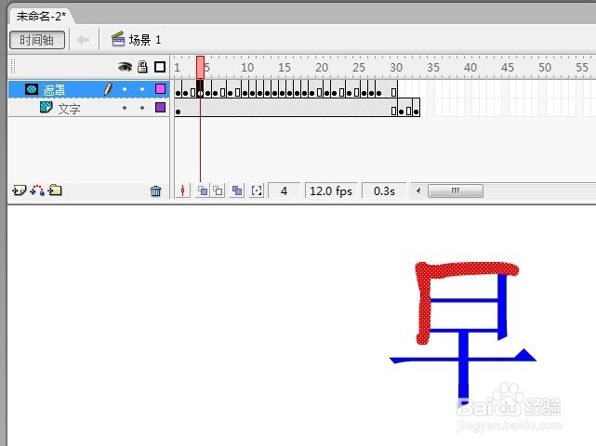
Task: Click the Delete Layer trash icon
Action: tap(155, 190)
